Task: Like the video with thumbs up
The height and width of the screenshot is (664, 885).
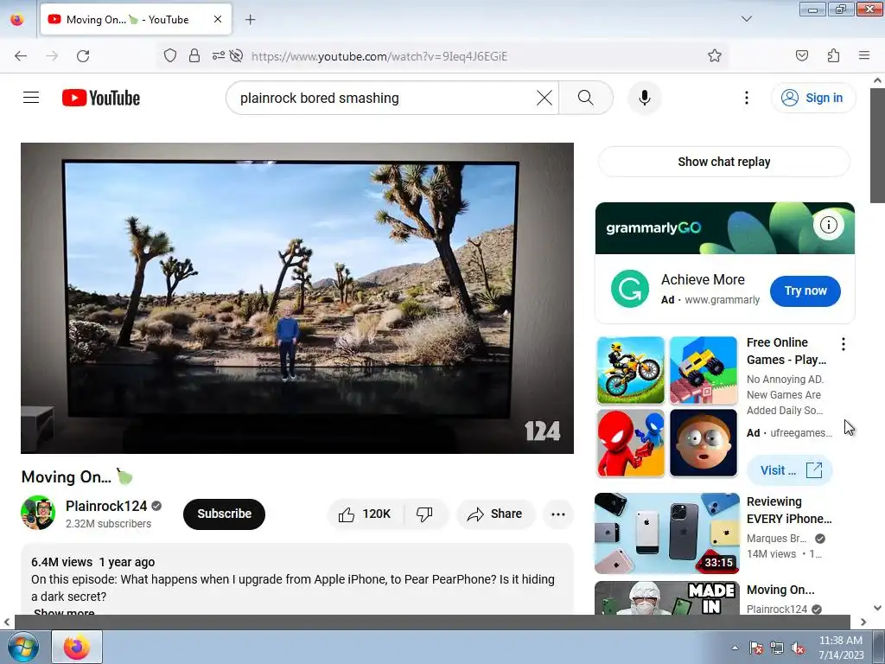Action: point(365,514)
